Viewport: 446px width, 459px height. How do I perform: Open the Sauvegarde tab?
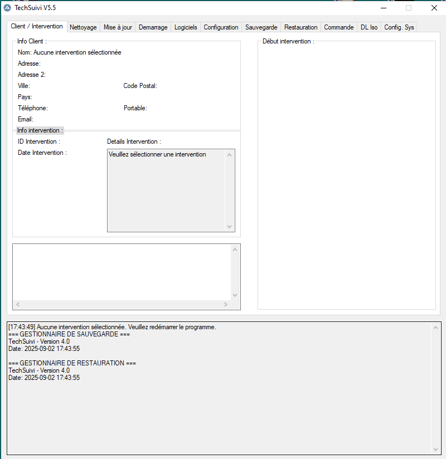[261, 27]
